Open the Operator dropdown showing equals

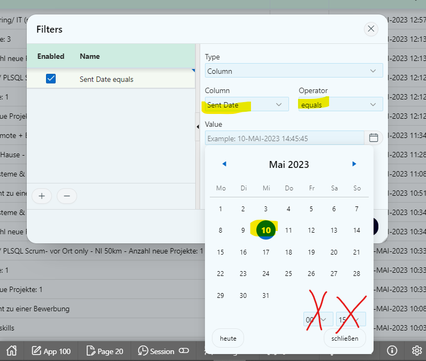pos(340,104)
